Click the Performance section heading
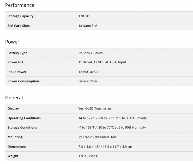The image size is (193, 164). [x=20, y=5]
